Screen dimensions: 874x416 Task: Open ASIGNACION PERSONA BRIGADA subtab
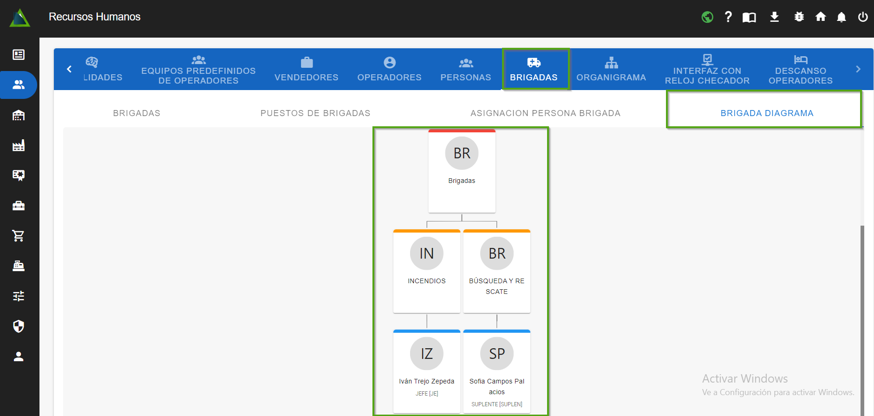pyautogui.click(x=545, y=113)
